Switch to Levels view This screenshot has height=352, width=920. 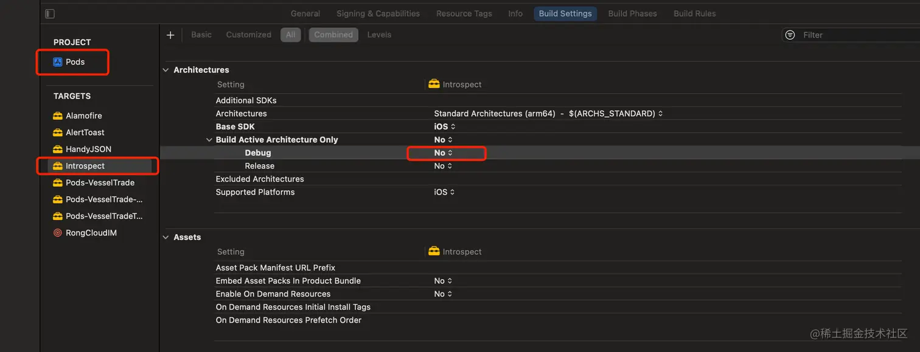click(x=379, y=35)
